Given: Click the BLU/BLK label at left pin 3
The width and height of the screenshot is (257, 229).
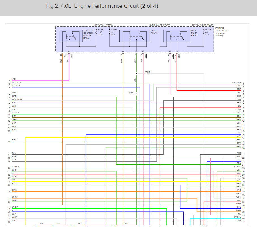Looking at the screenshot, I should click(x=16, y=86).
